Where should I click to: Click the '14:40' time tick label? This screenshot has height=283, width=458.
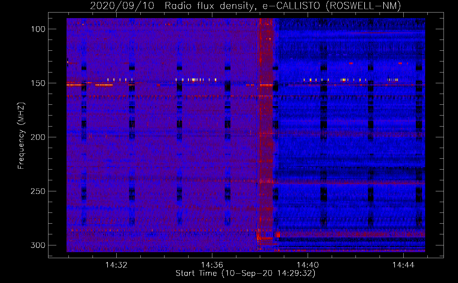click(x=308, y=265)
